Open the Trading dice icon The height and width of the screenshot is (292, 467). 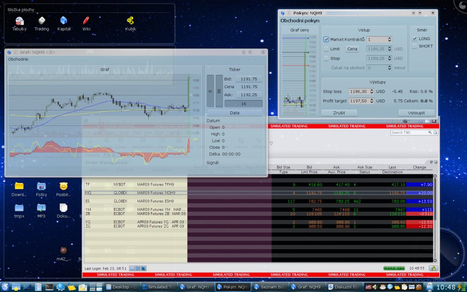tap(42, 24)
